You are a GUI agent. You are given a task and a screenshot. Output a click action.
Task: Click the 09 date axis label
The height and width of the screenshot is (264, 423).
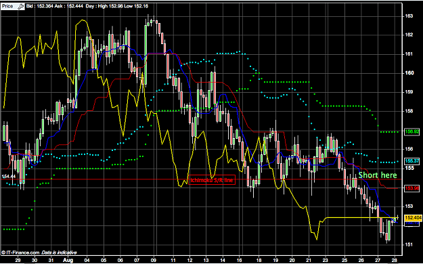pos(154,260)
